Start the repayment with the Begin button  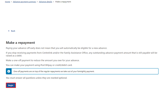coord(11,85)
